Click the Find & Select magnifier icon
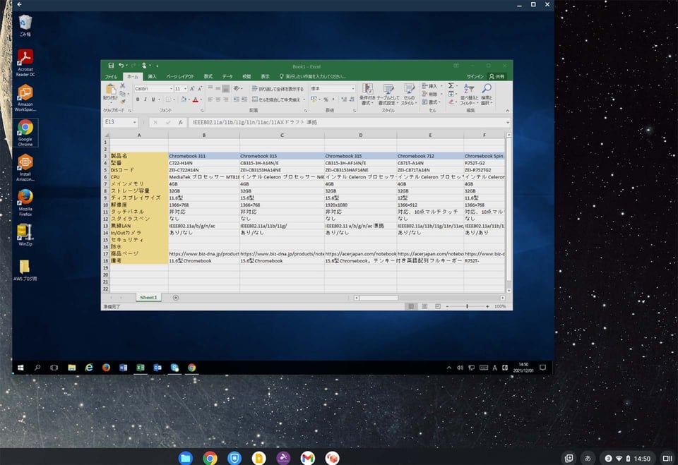The height and width of the screenshot is (465, 678). tap(485, 92)
